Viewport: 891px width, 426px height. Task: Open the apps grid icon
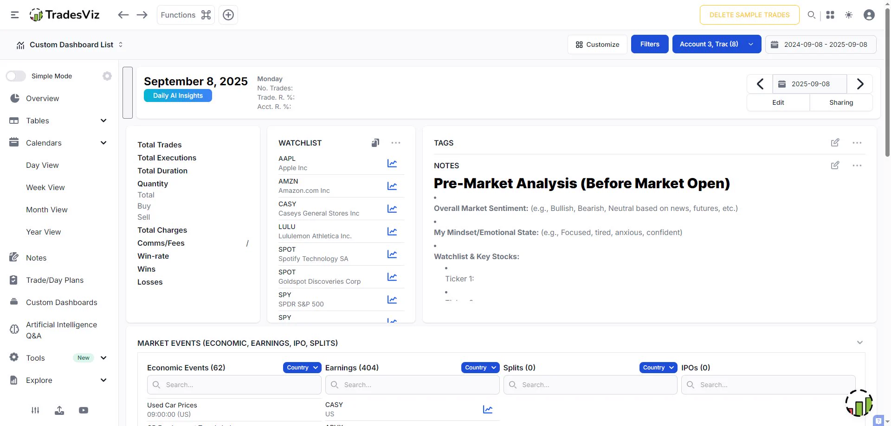(830, 15)
